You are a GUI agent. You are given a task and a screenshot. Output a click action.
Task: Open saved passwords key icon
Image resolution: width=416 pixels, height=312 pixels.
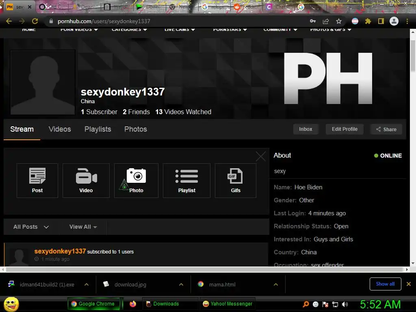[x=313, y=21]
